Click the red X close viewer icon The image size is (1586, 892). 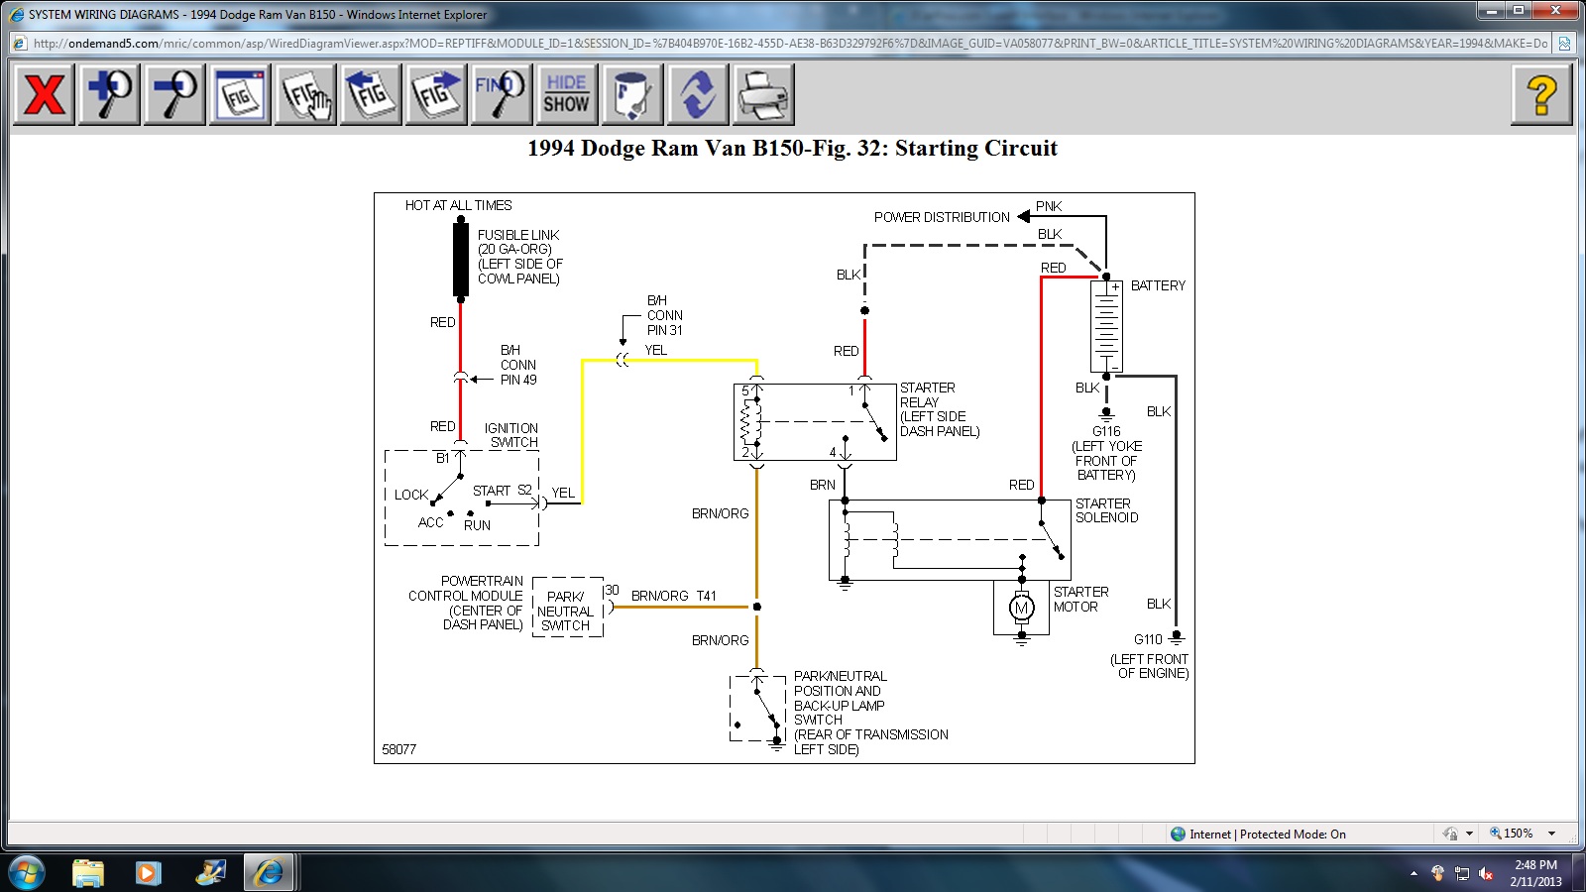click(x=44, y=95)
